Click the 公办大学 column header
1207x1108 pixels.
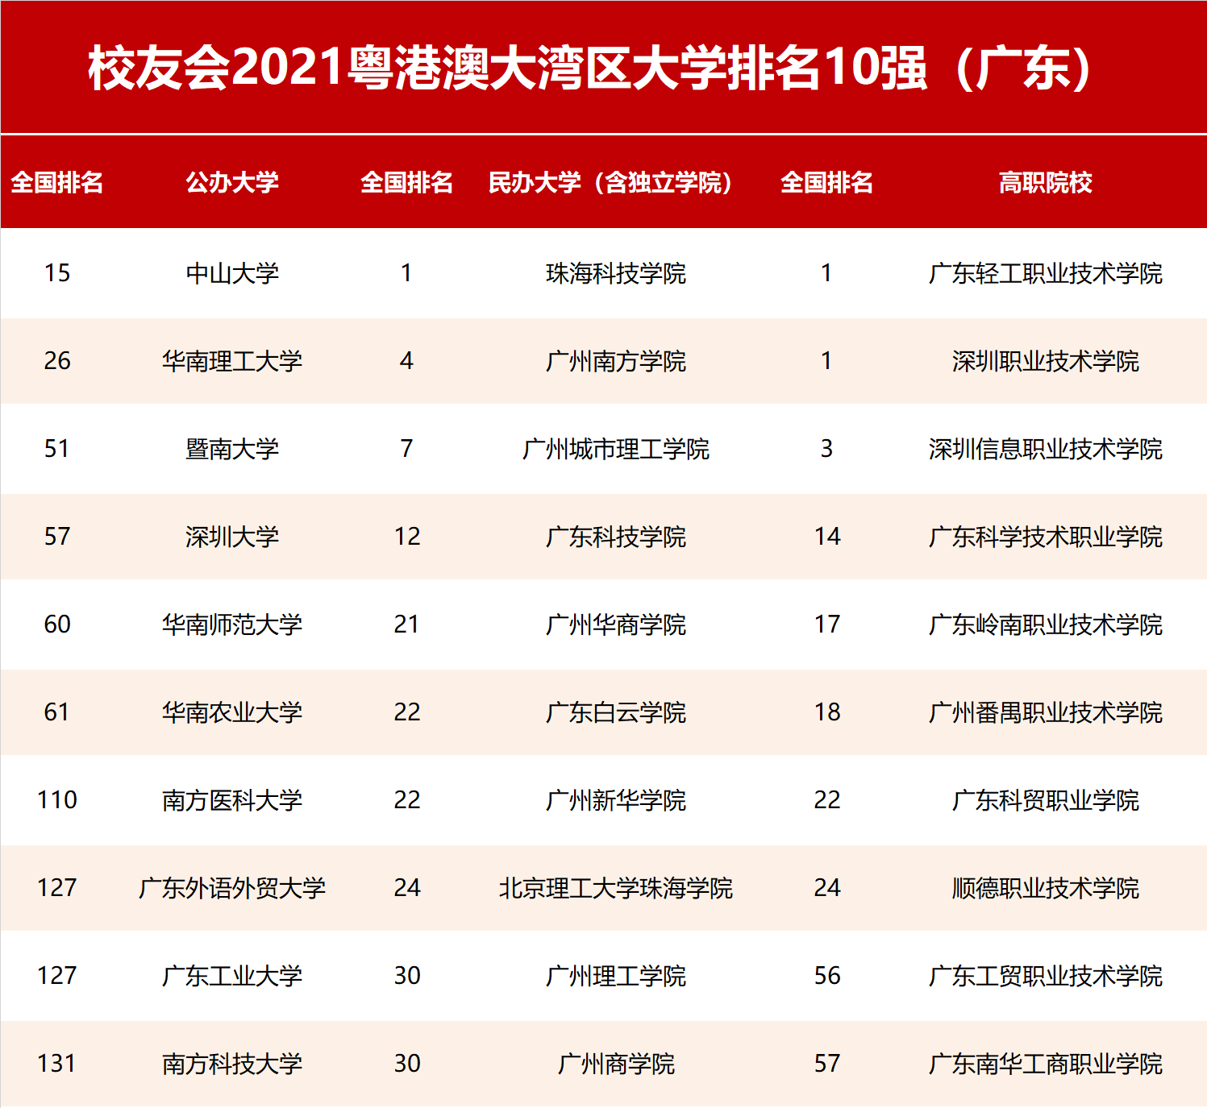click(232, 183)
